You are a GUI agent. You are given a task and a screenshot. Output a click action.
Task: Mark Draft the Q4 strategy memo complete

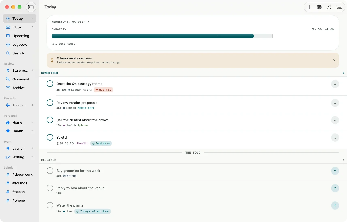[50, 84]
